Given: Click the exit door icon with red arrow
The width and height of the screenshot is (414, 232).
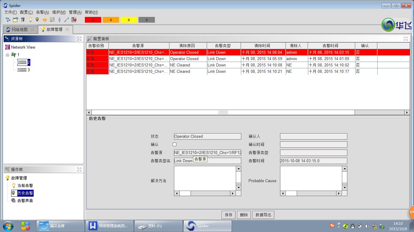Looking at the screenshot, I should (74, 20).
